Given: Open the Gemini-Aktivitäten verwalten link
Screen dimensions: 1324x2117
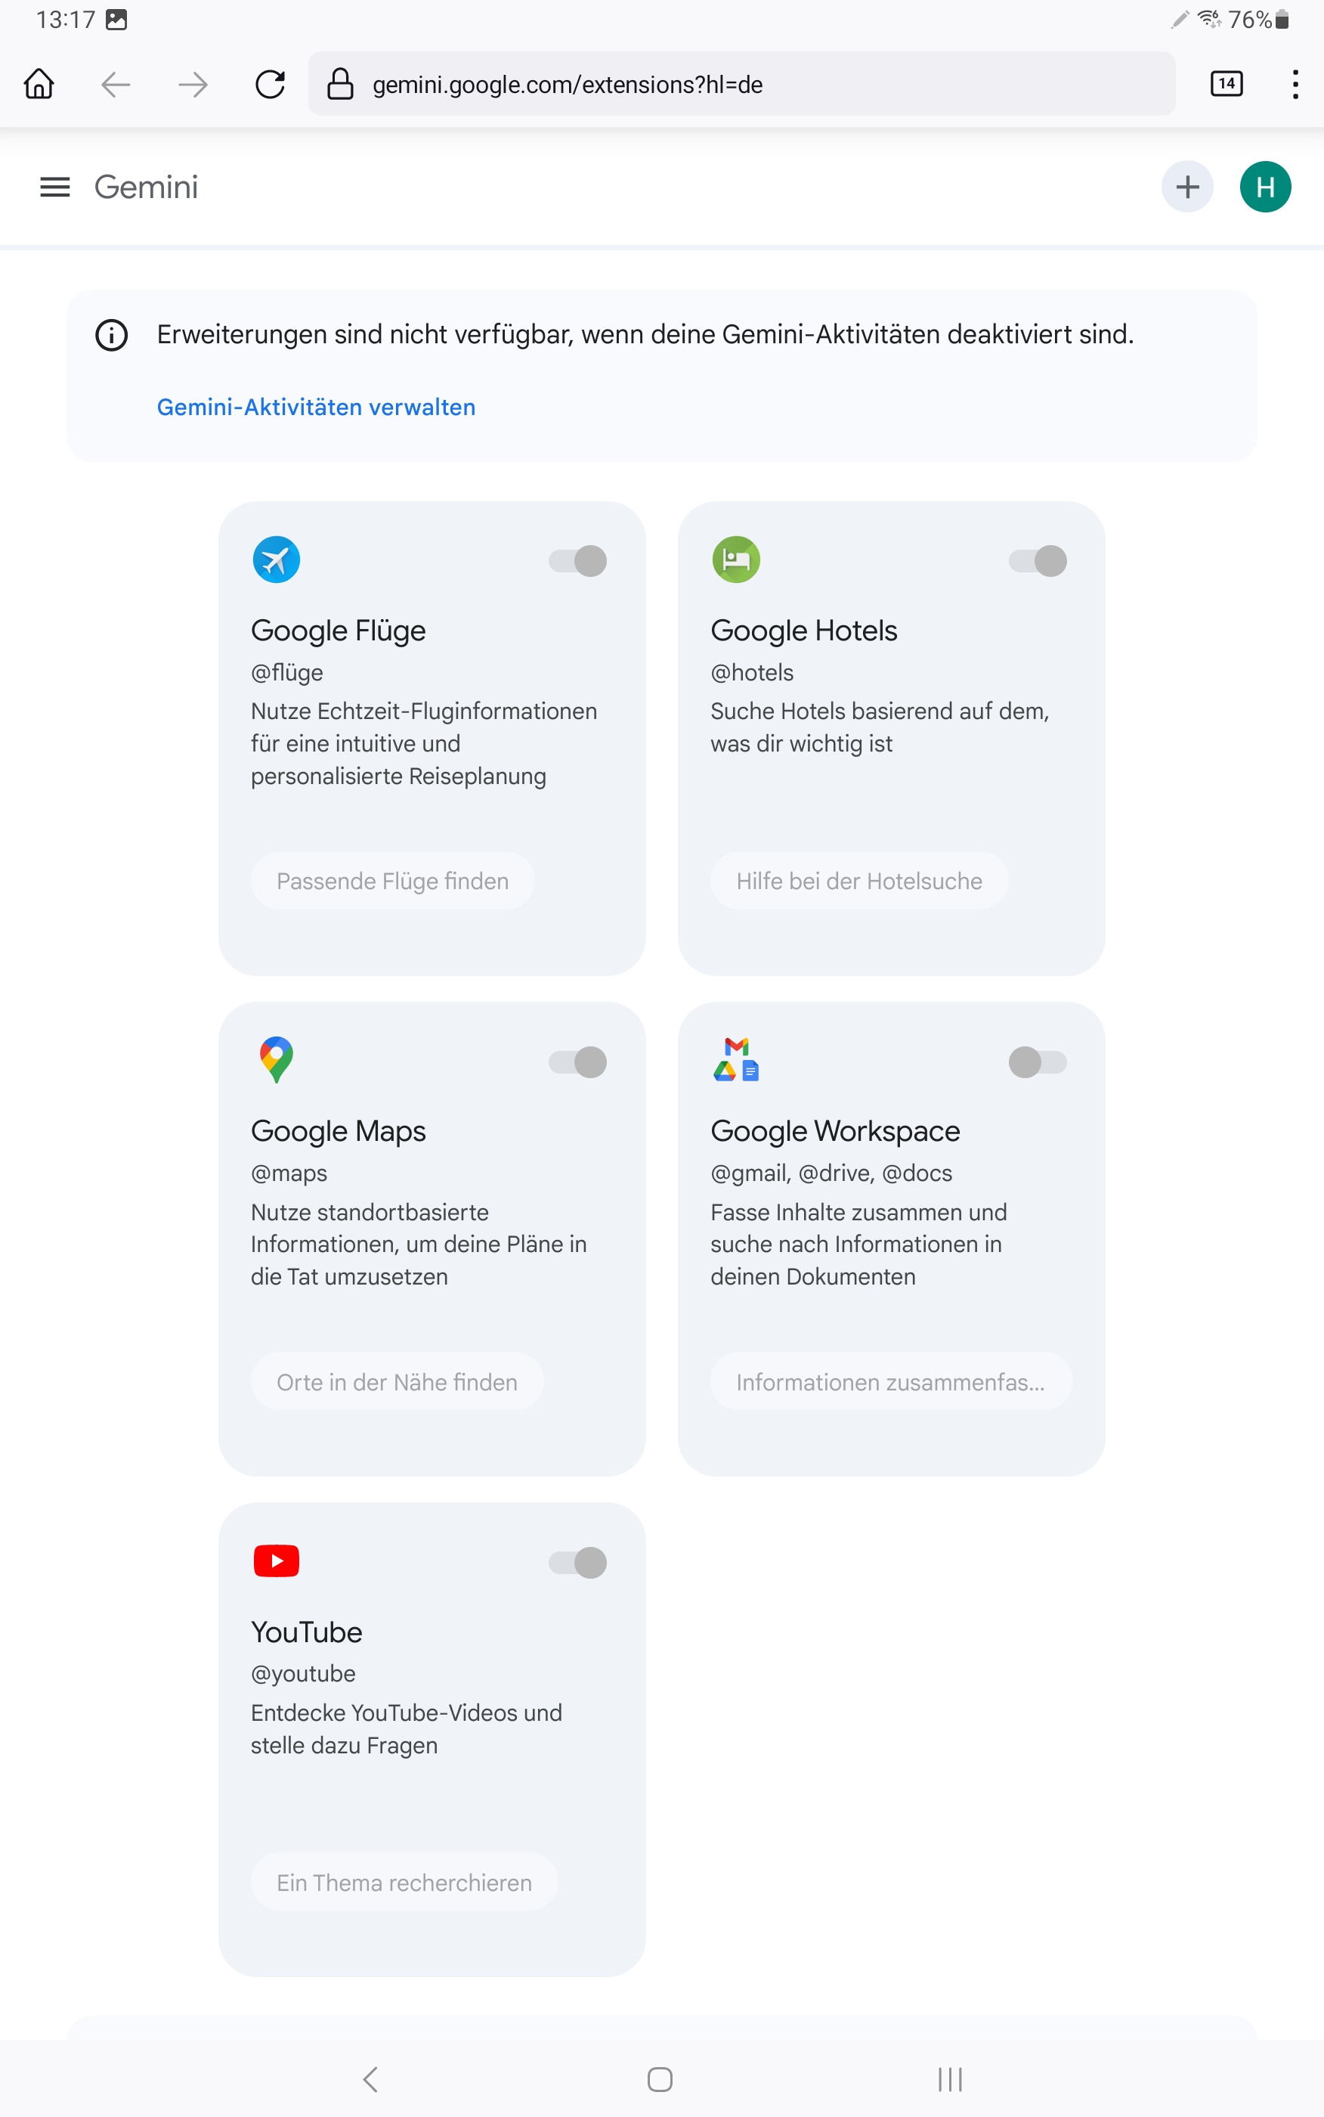Looking at the screenshot, I should 316,408.
